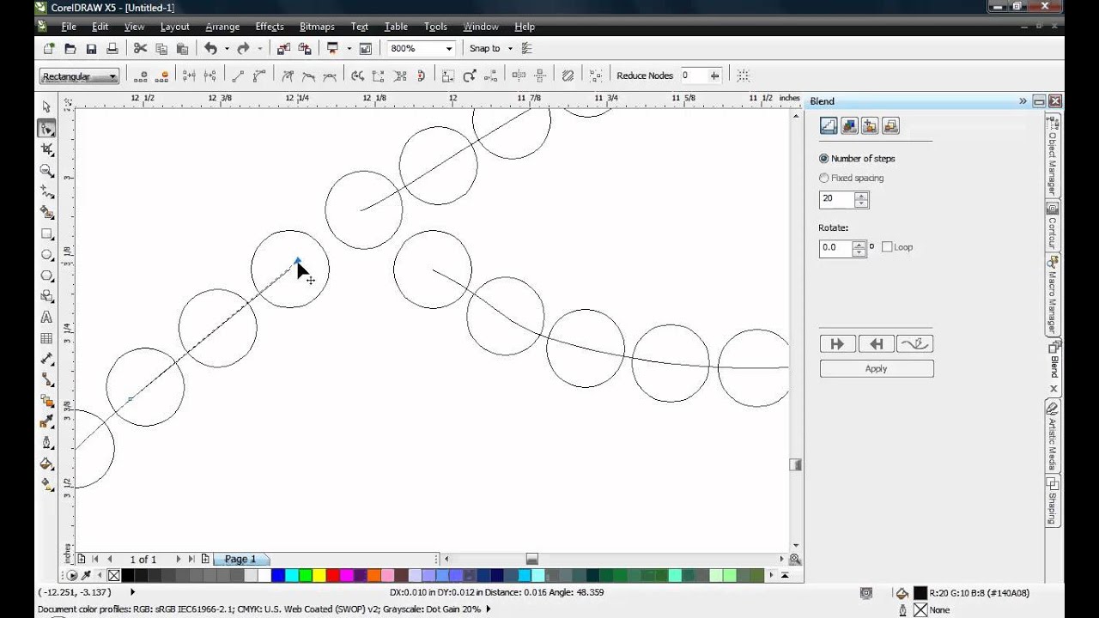Select the Basic Shapes tool

point(46,296)
